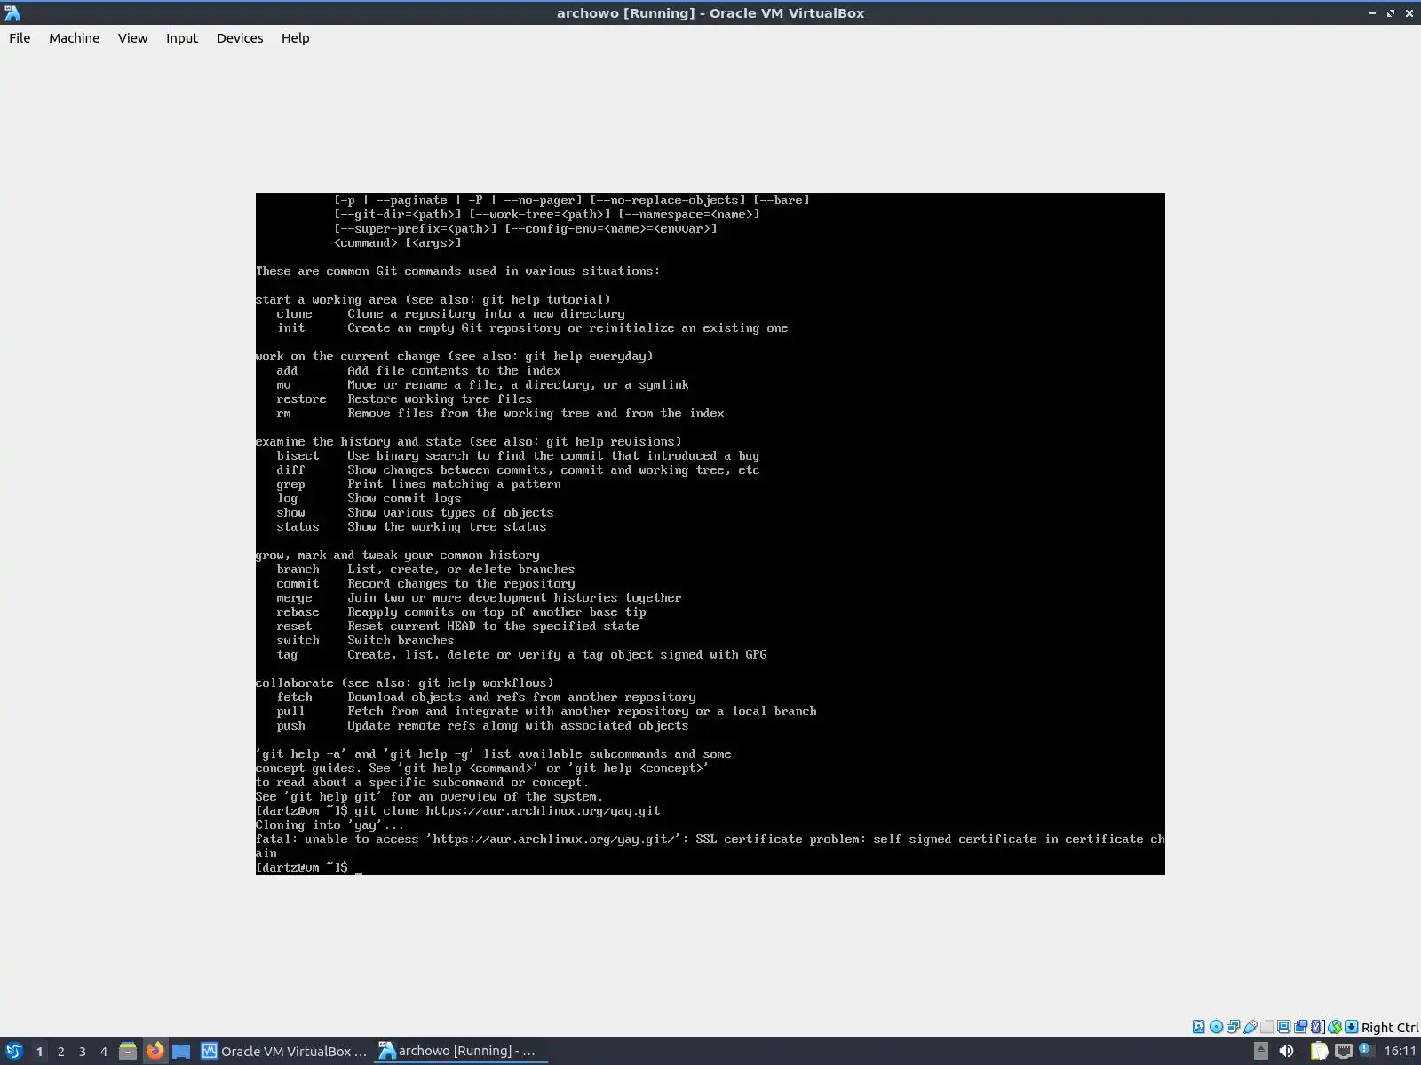Minimize the archowo VM window
The width and height of the screenshot is (1421, 1065).
click(x=1372, y=12)
